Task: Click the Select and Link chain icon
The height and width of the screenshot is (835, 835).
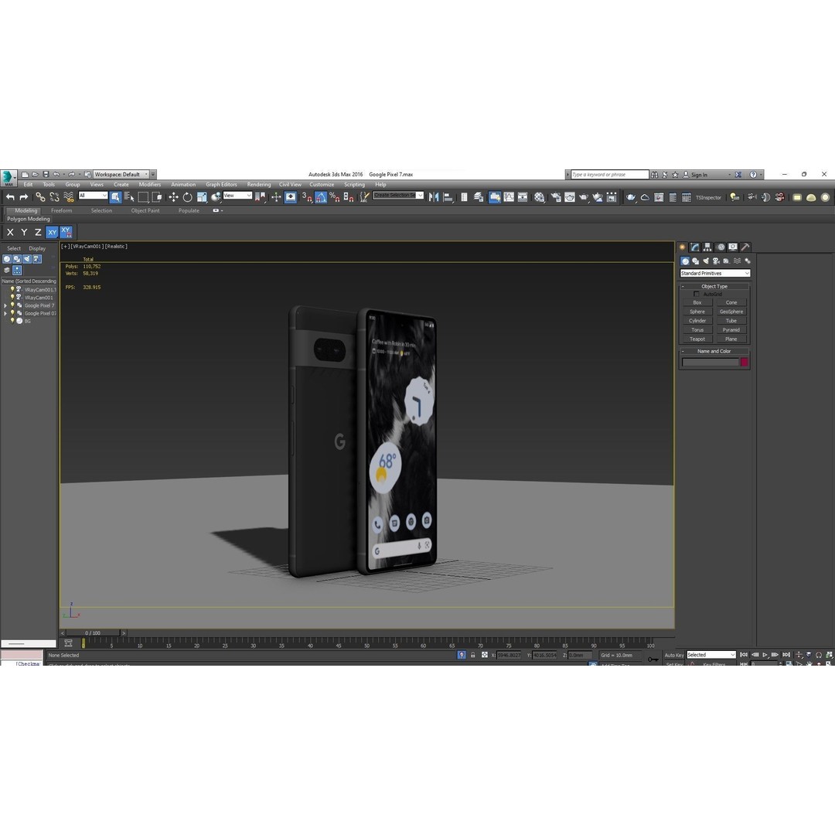Action: pyautogui.click(x=40, y=197)
